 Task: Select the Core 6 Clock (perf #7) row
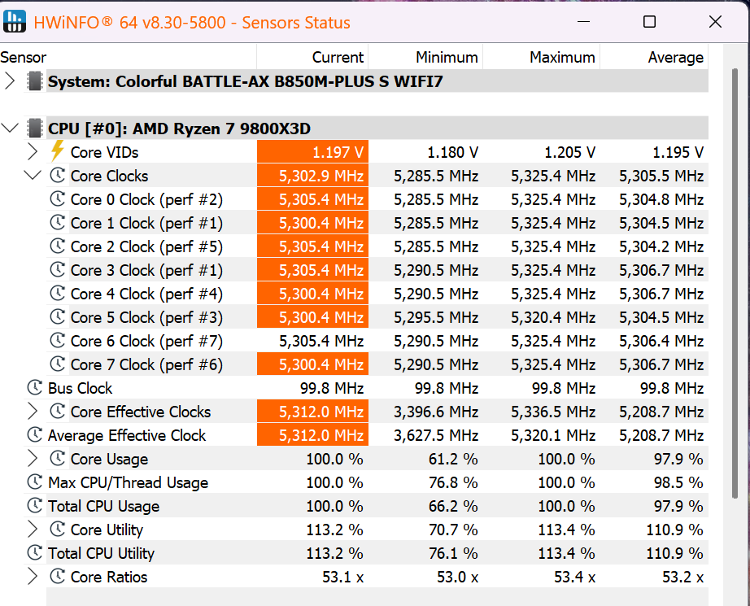(x=146, y=341)
